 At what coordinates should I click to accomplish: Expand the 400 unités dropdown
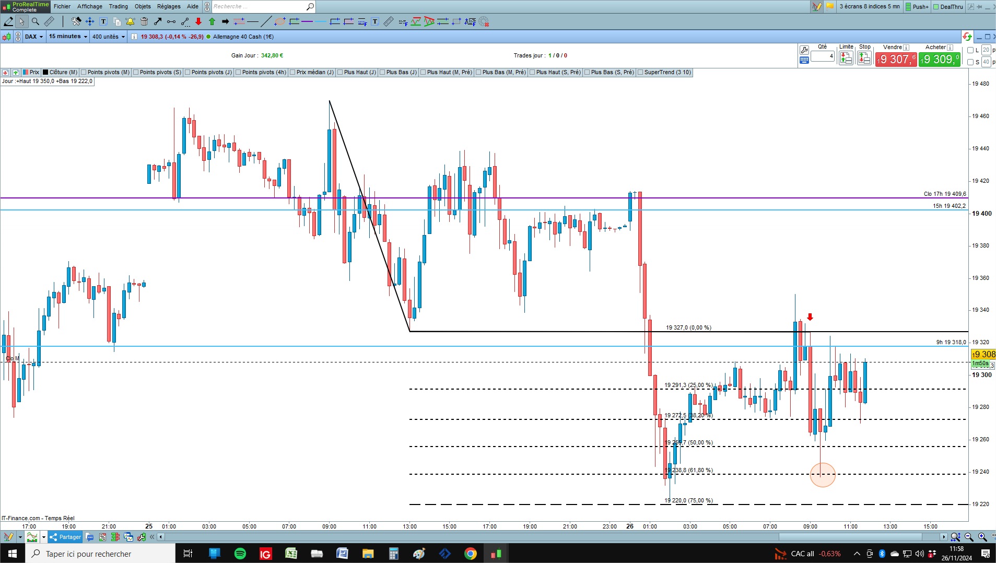[x=109, y=37]
